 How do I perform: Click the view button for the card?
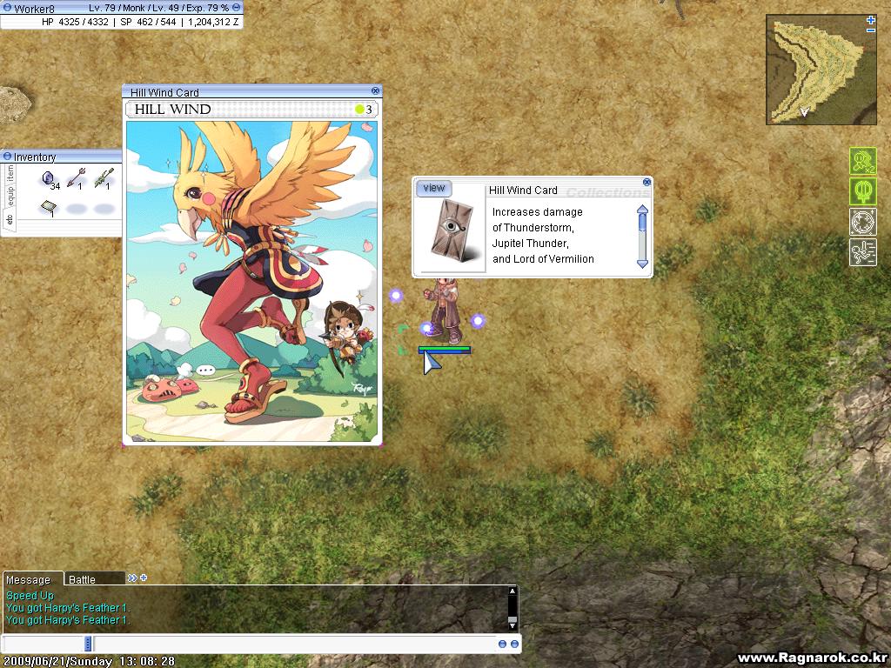point(433,188)
